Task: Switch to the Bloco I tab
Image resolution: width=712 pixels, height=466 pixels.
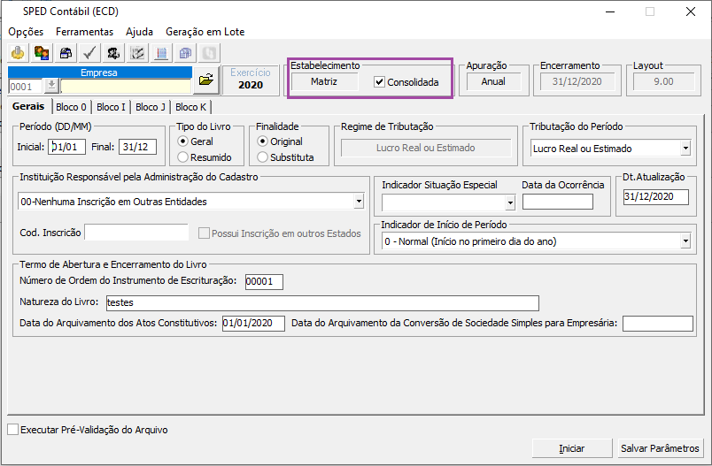Action: pos(111,107)
